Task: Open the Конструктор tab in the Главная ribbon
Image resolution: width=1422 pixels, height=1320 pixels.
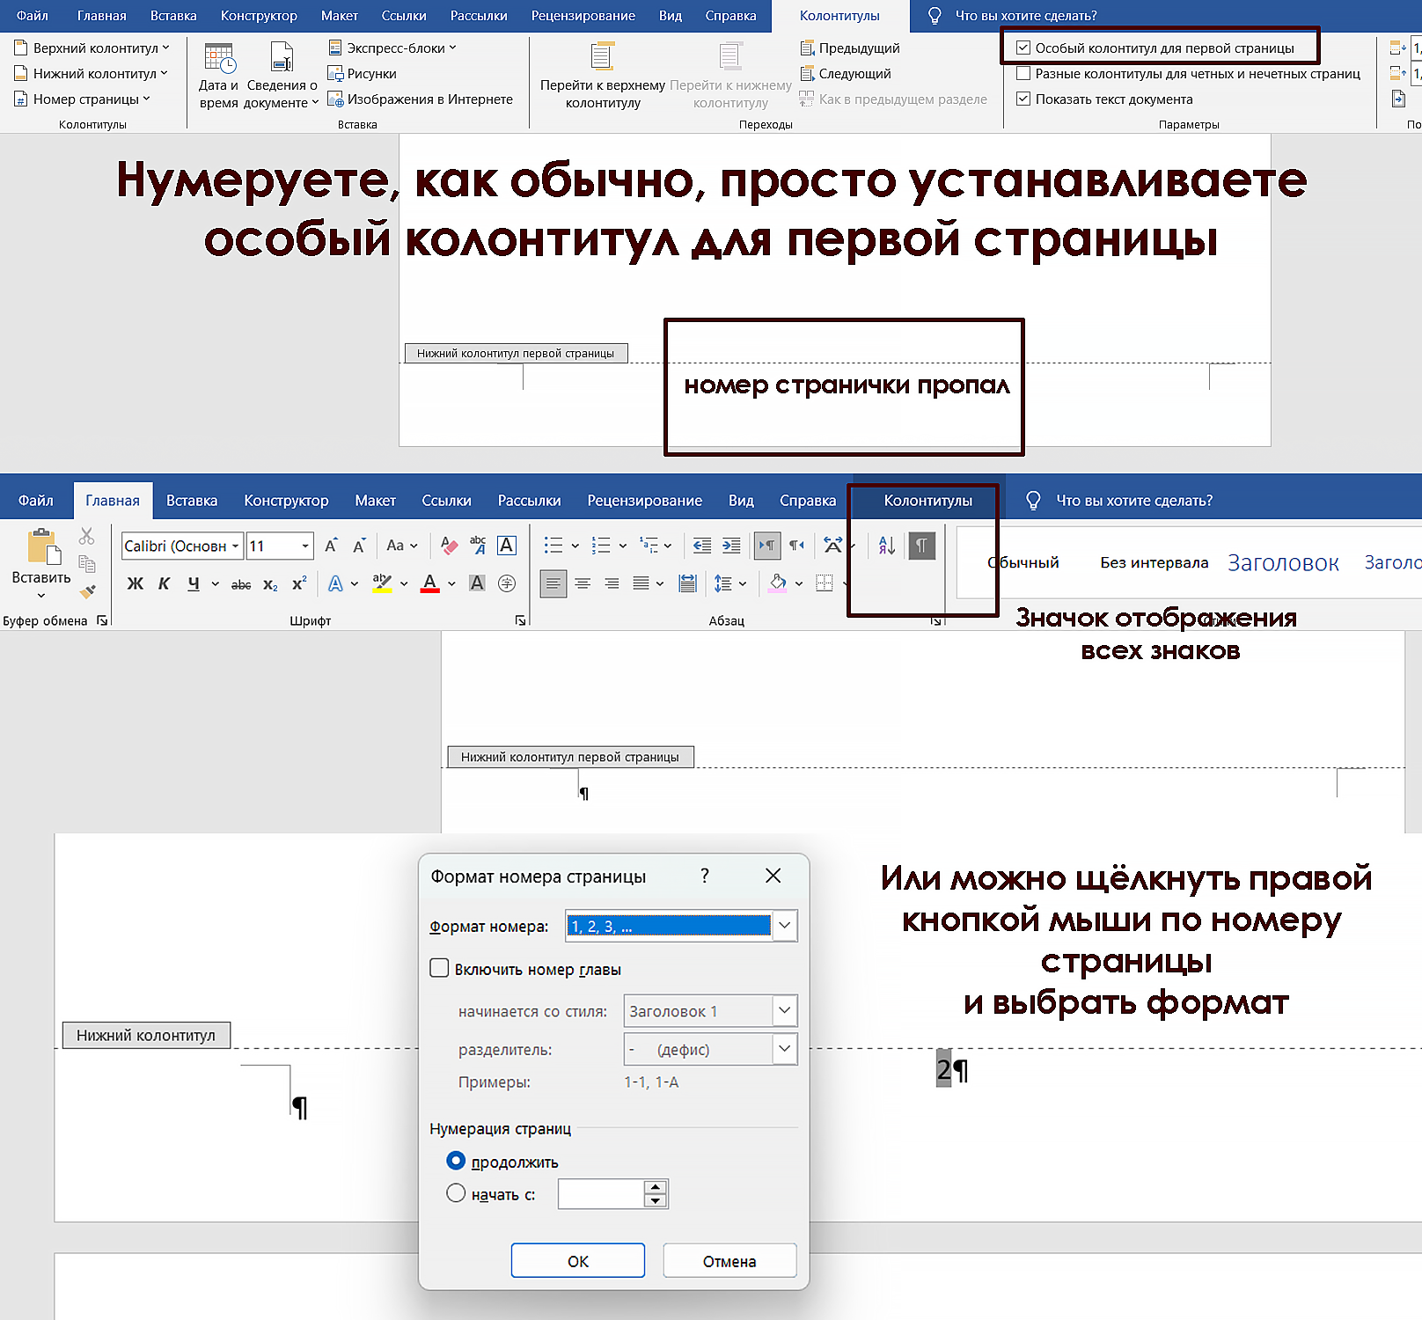Action: [x=286, y=501]
